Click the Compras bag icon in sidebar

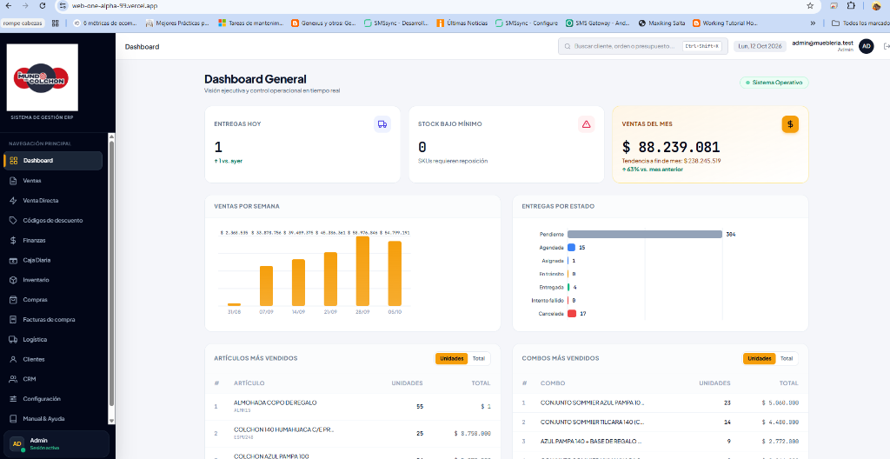click(x=14, y=300)
